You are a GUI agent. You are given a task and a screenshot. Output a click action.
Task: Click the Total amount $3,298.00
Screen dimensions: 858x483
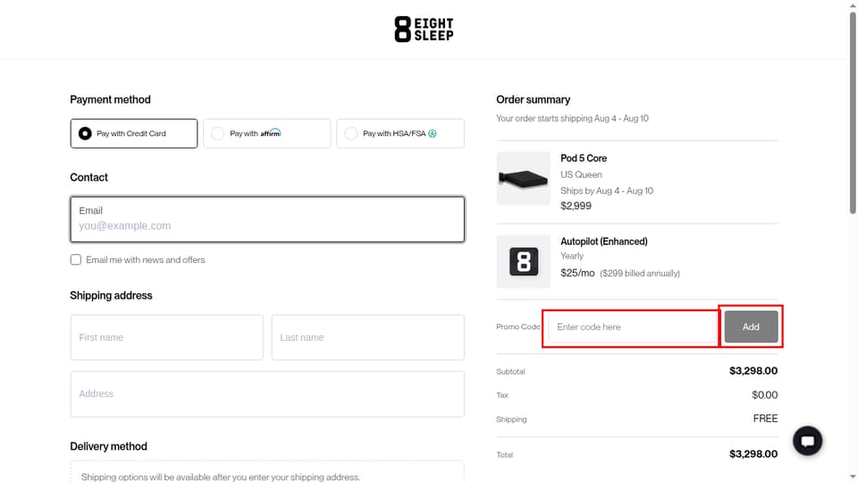(x=753, y=454)
